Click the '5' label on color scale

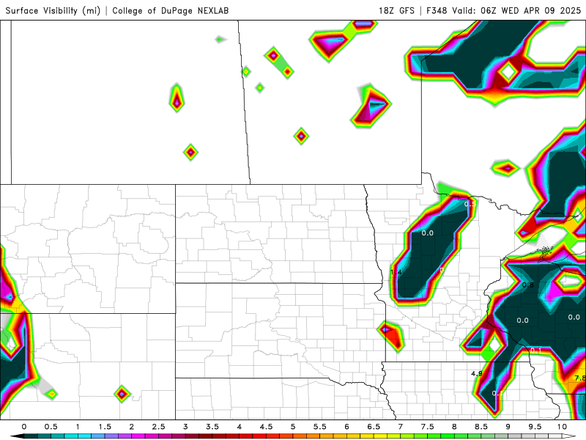point(293,427)
